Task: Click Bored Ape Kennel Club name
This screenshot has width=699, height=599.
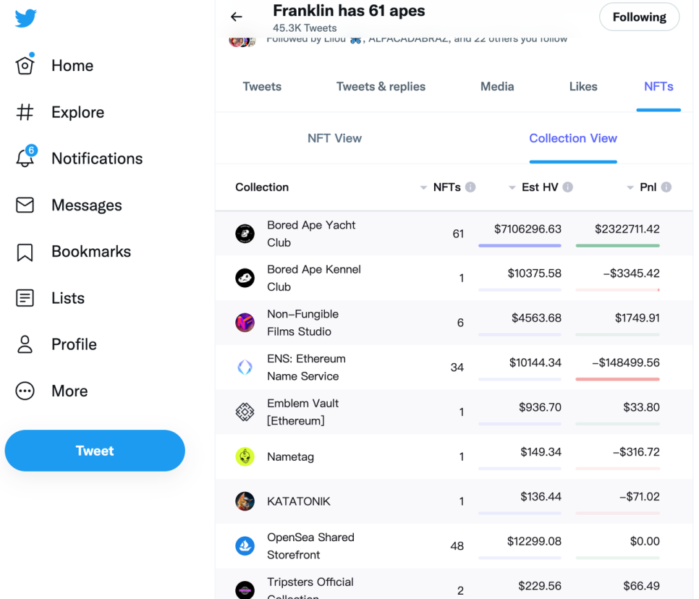Action: coord(314,278)
